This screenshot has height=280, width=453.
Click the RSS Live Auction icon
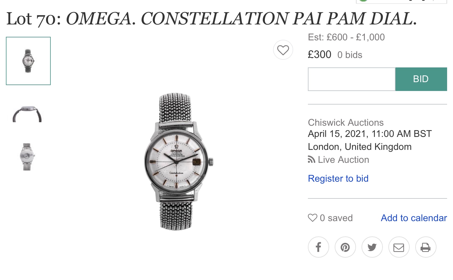311,160
